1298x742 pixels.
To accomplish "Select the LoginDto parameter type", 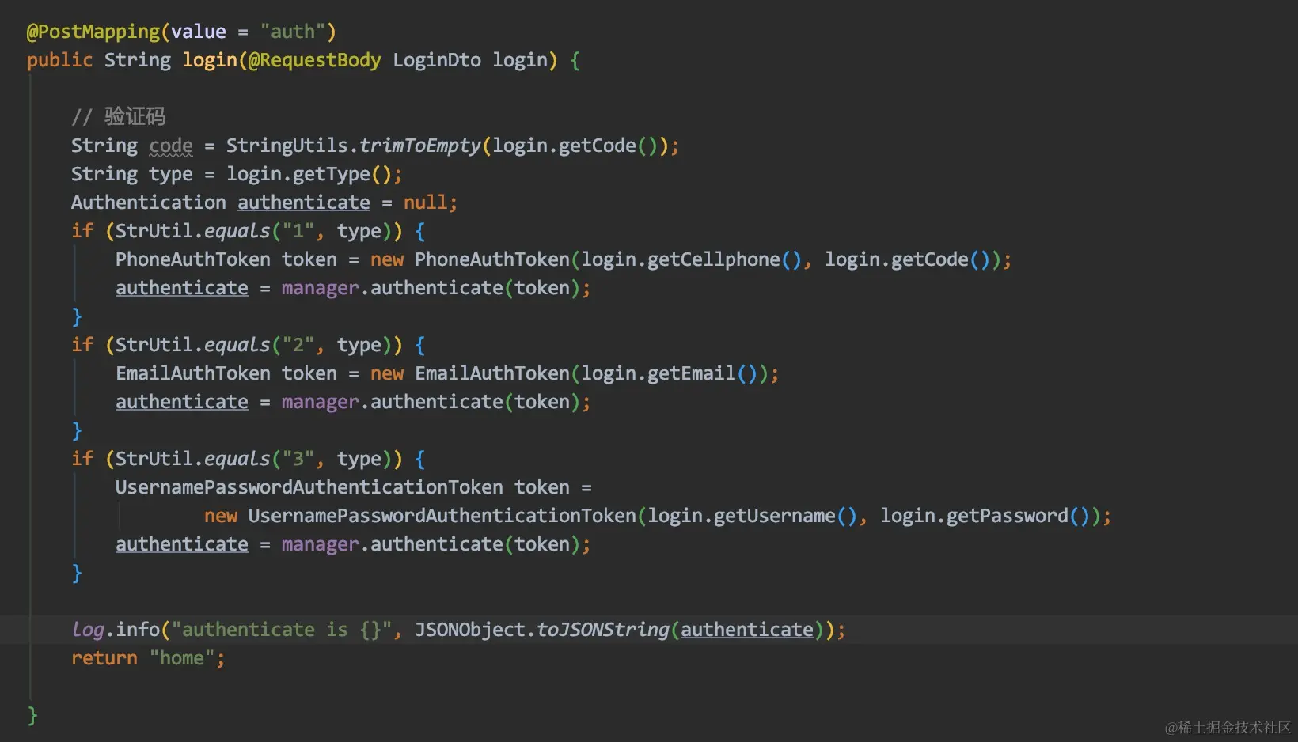I will (x=437, y=60).
